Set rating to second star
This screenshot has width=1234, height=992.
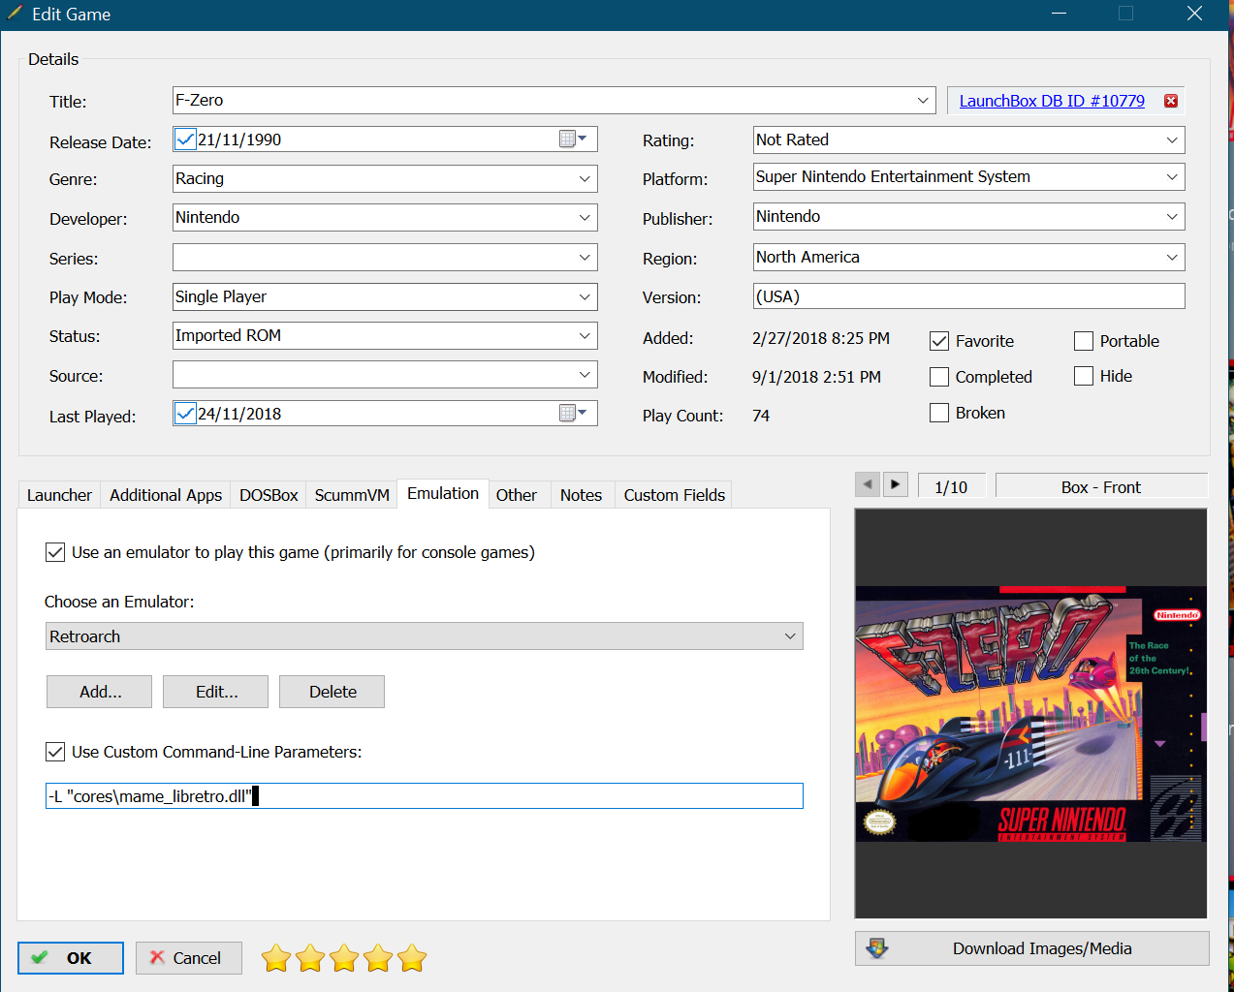310,958
